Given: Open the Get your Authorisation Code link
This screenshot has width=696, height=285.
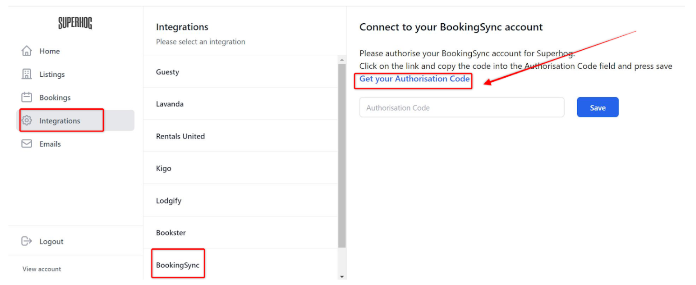Looking at the screenshot, I should coord(414,79).
